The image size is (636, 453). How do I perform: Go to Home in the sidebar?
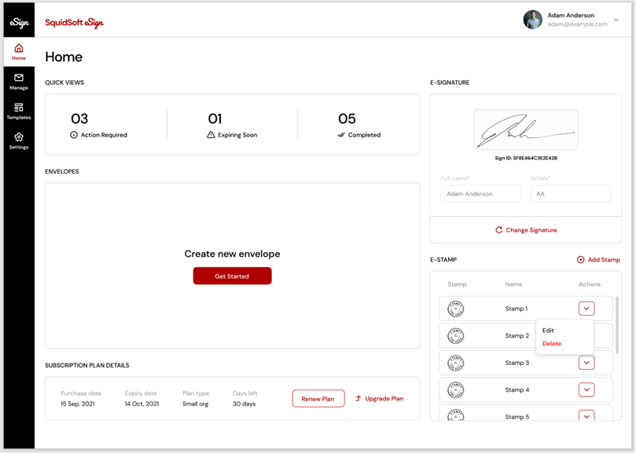[x=19, y=52]
